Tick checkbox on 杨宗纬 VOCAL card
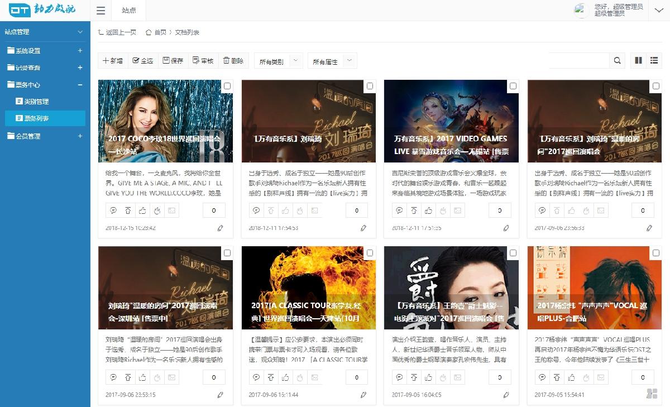 [656, 253]
